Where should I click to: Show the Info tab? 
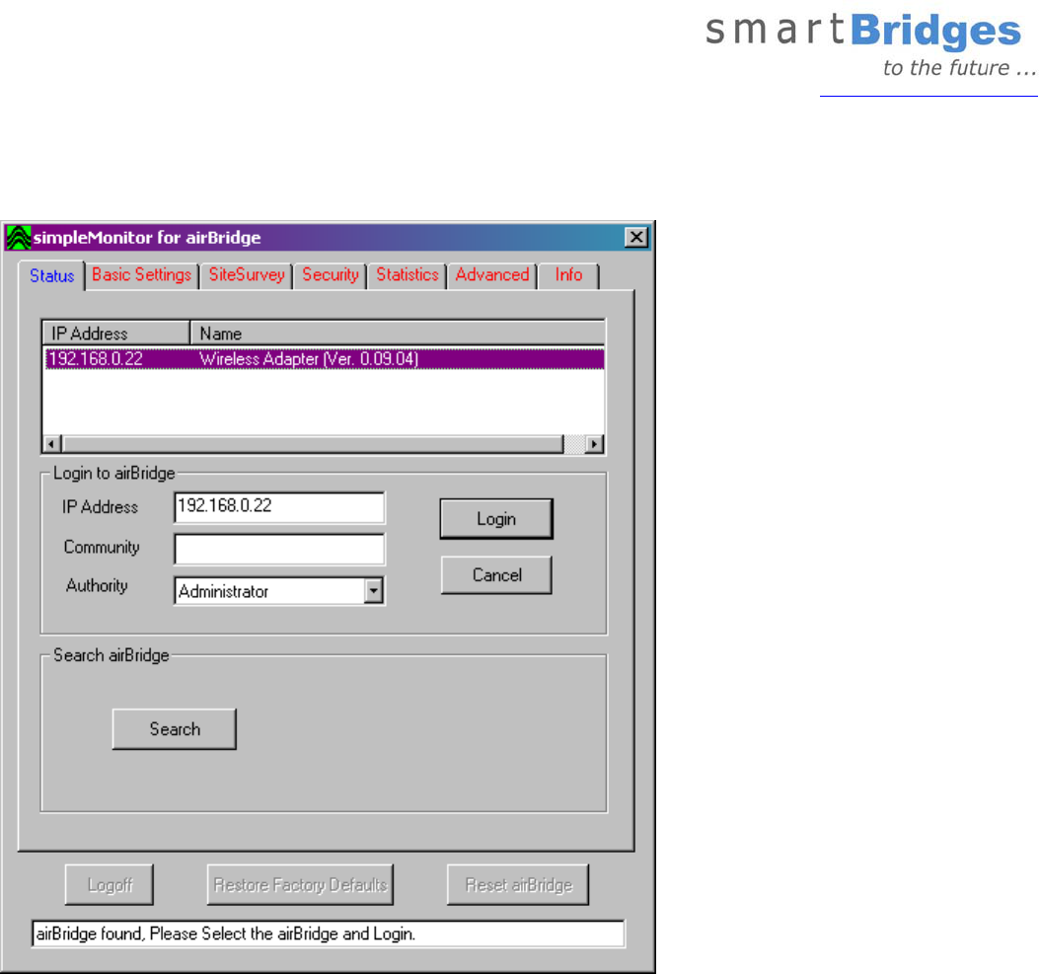tap(568, 275)
